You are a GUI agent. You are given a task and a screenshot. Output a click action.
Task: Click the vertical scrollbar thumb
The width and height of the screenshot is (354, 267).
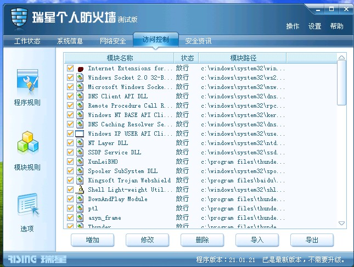[x=341, y=83]
